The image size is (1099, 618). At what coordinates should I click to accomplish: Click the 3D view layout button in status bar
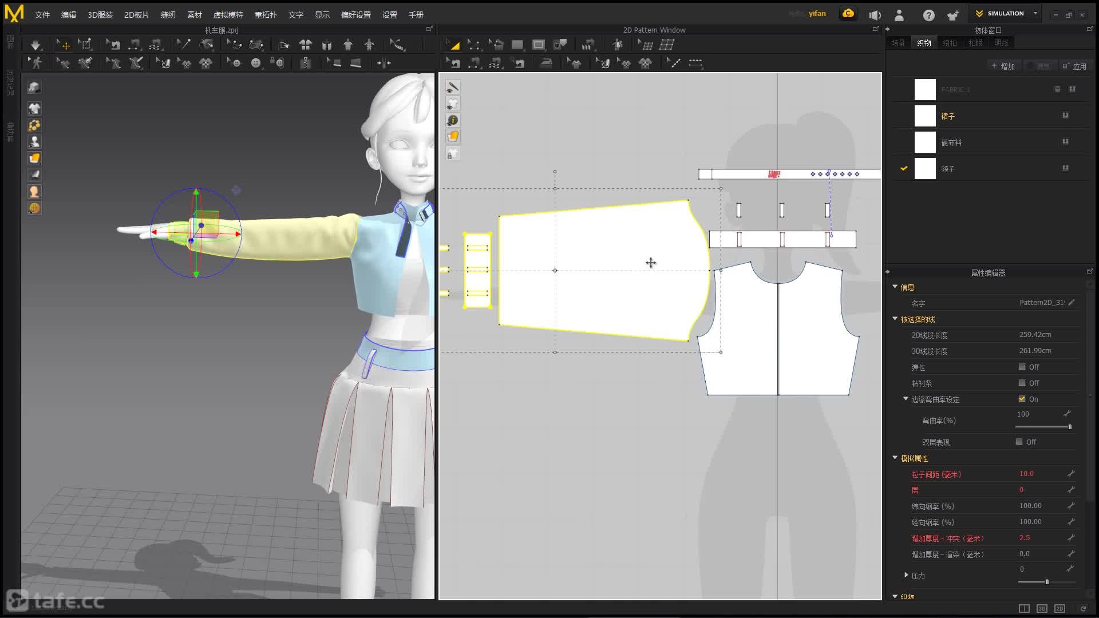(1042, 608)
